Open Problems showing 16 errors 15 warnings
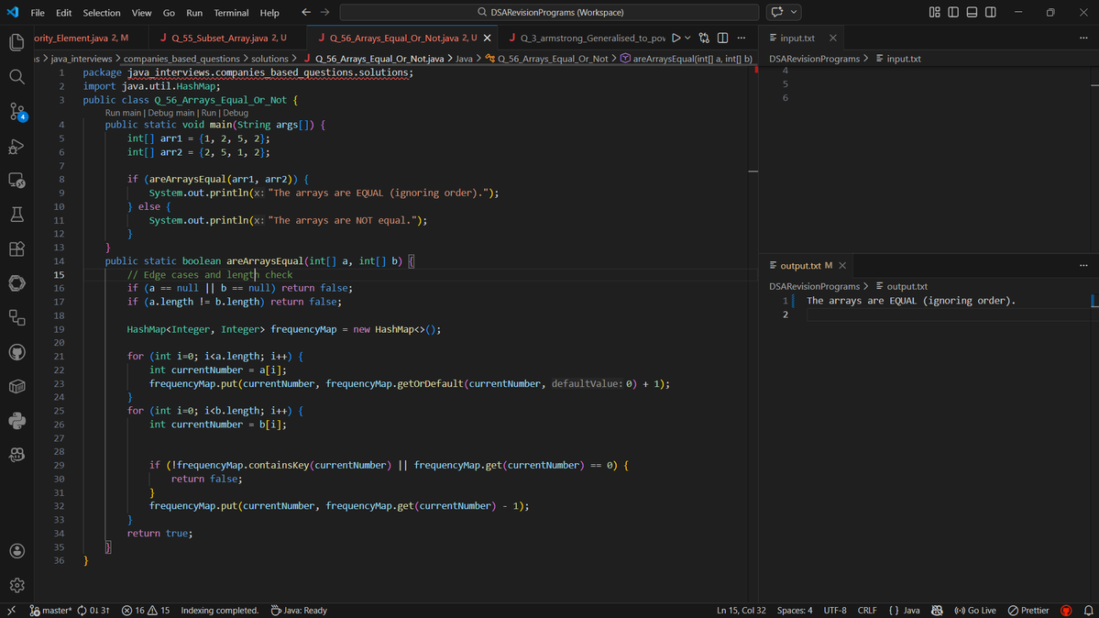This screenshot has height=618, width=1099. coord(146,611)
